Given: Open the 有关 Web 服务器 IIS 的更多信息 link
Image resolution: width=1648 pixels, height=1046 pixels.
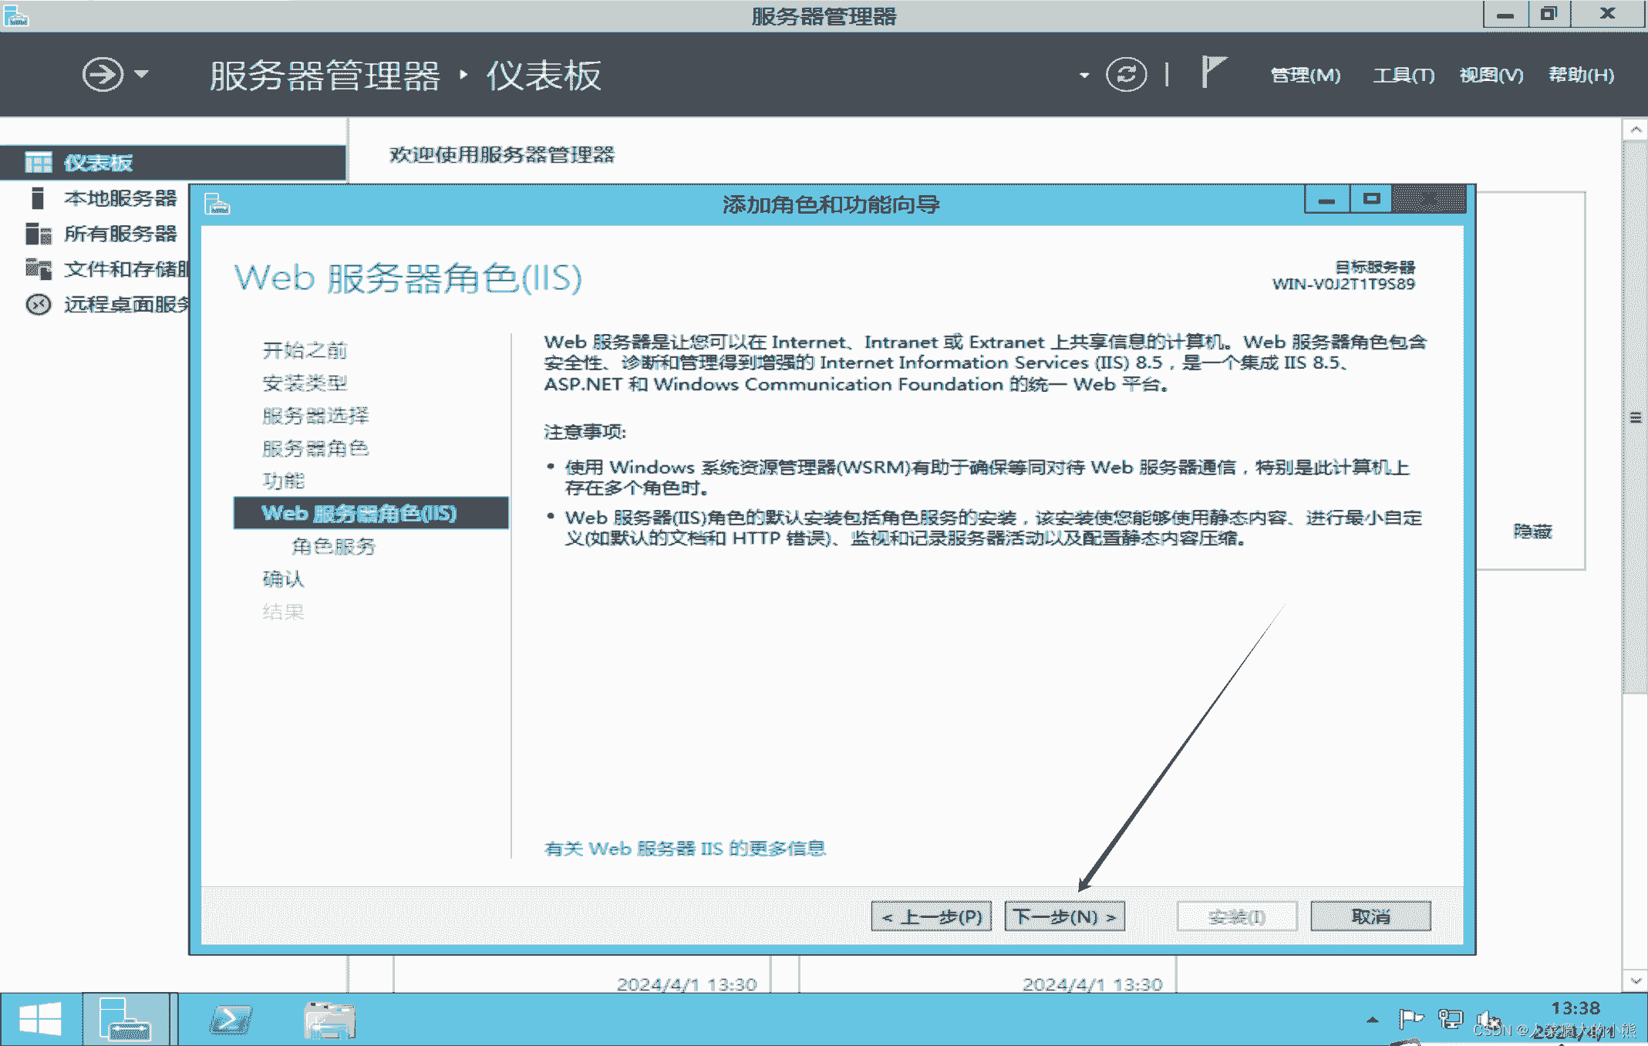Looking at the screenshot, I should (685, 848).
